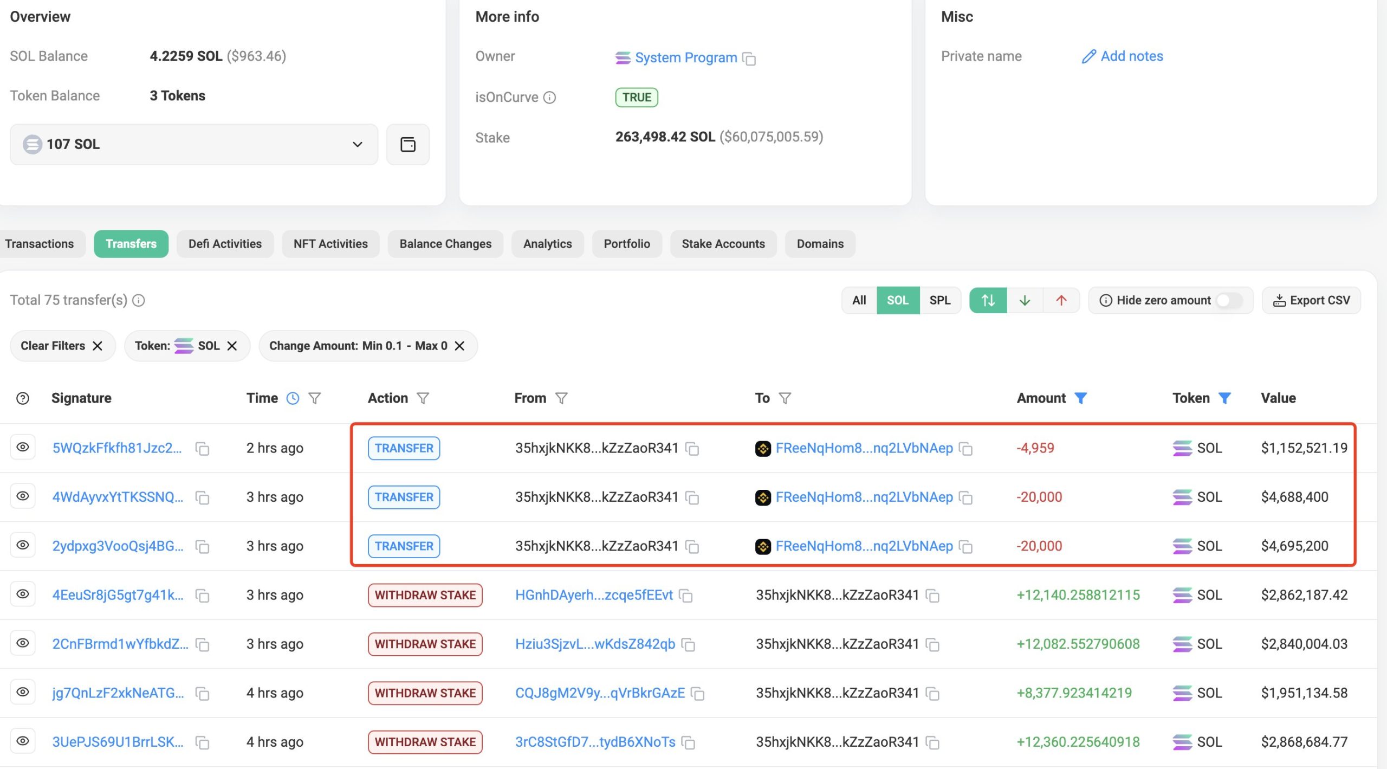Show only incoming transfers with green down arrow
Screen dimensions: 1387x769
pos(1025,300)
